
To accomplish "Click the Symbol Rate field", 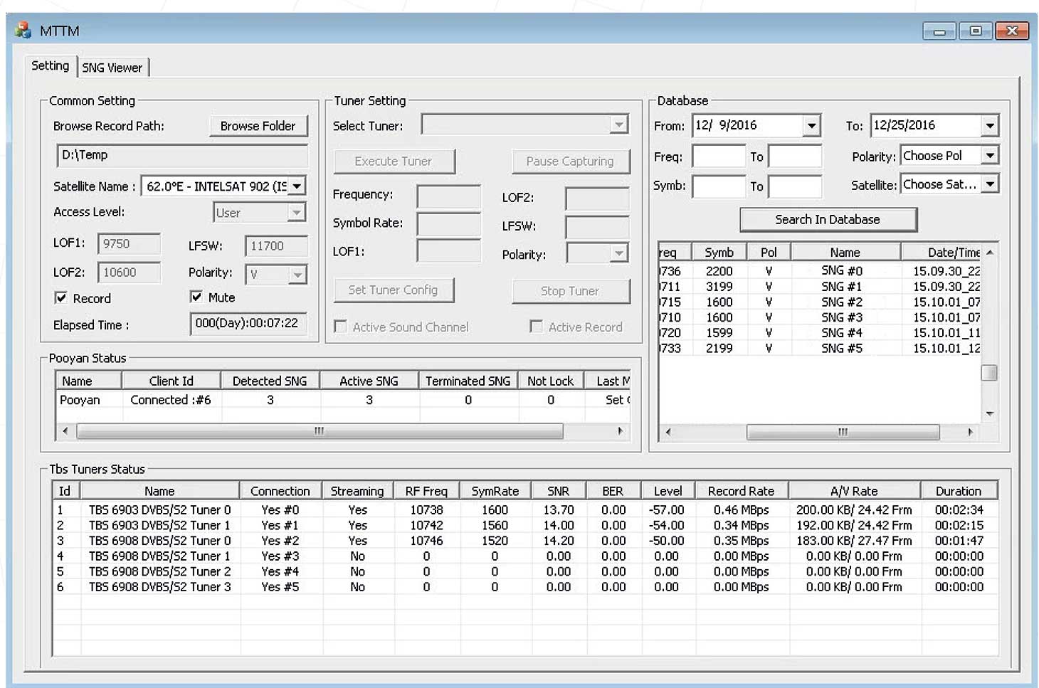I will 449,224.
